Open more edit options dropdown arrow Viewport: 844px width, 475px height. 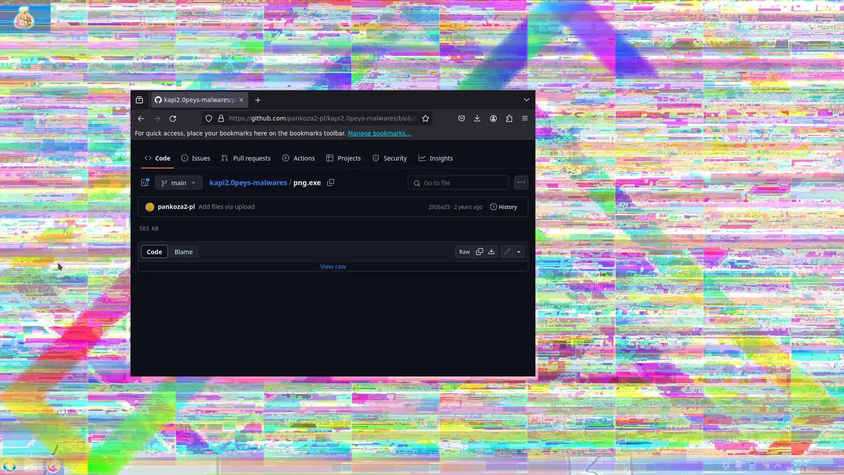tap(519, 252)
